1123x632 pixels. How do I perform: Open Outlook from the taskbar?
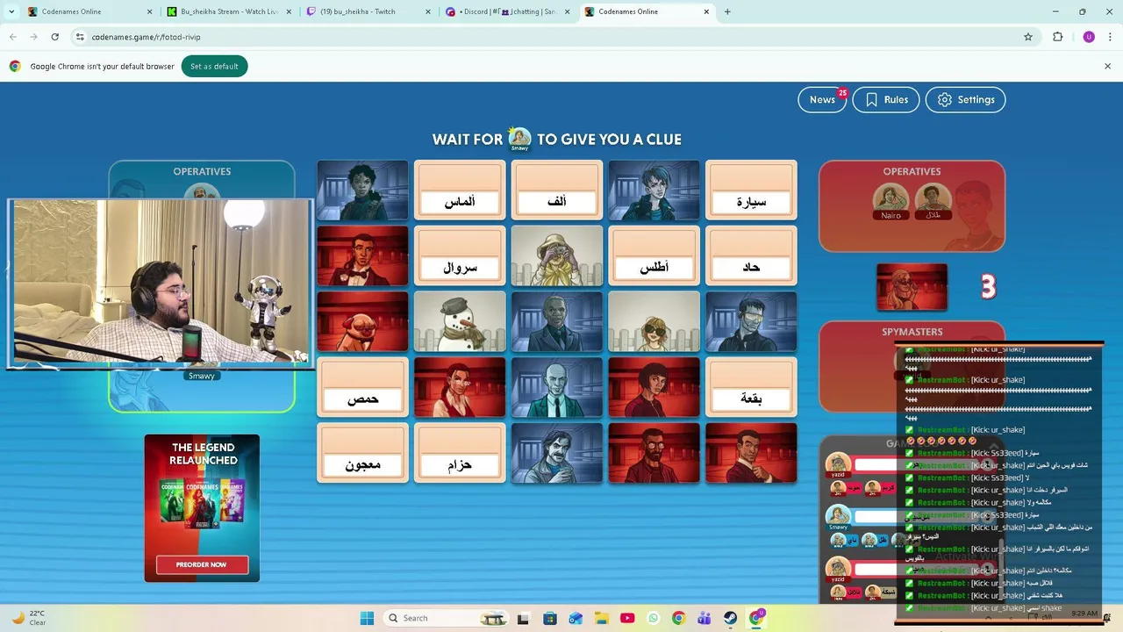(x=576, y=618)
